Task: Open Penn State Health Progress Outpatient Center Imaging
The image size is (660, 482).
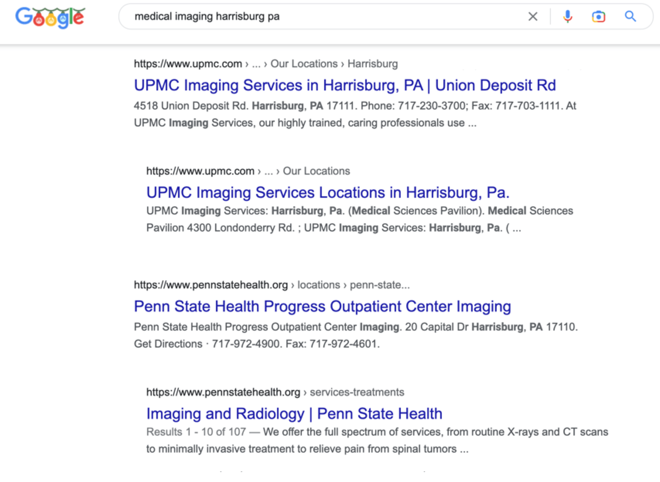Action: pyautogui.click(x=323, y=306)
